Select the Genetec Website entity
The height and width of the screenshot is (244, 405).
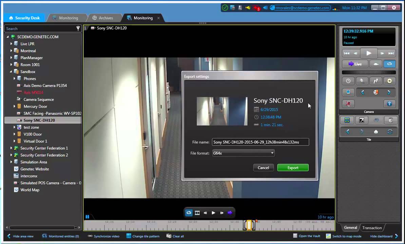pos(34,169)
